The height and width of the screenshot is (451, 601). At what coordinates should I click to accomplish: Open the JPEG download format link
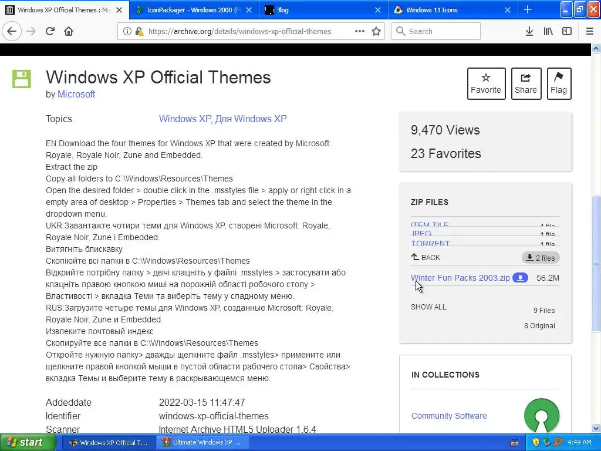pos(421,234)
